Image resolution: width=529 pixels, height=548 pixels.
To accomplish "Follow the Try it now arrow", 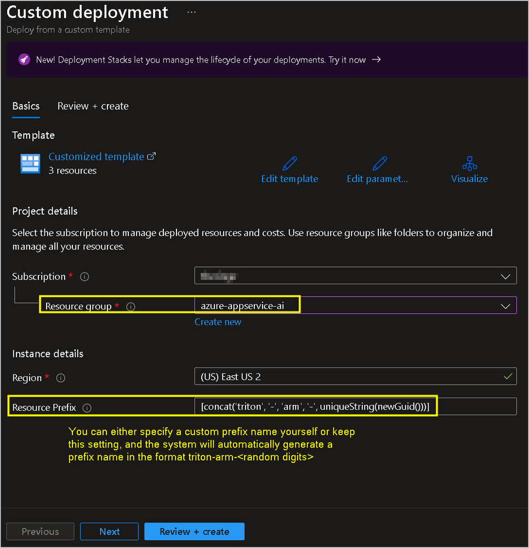I will point(376,60).
